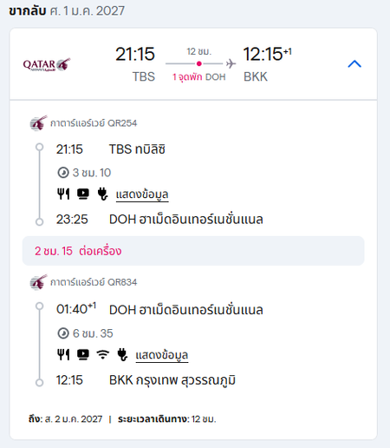Click the 2 ชม. 15 ต่อเครื่อง layover bar
Viewport: 390px width, 448px height.
(x=193, y=251)
